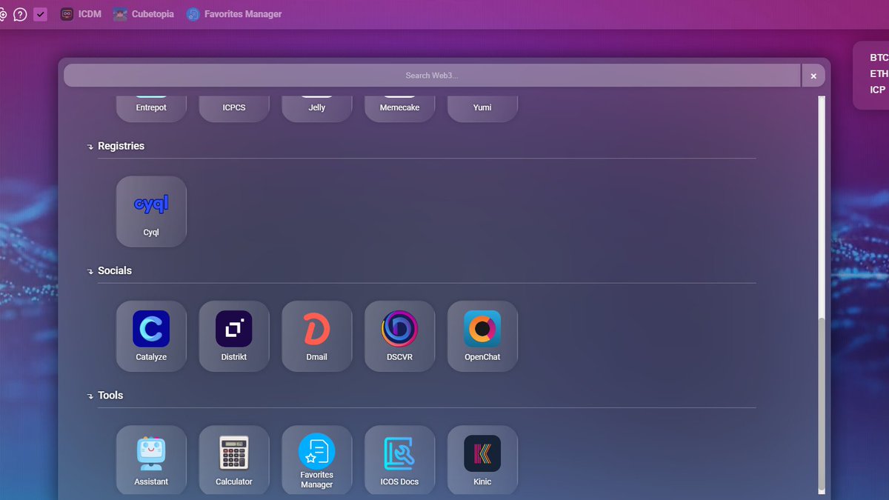The image size is (889, 500).
Task: Launch the Kinic tool
Action: click(x=482, y=460)
